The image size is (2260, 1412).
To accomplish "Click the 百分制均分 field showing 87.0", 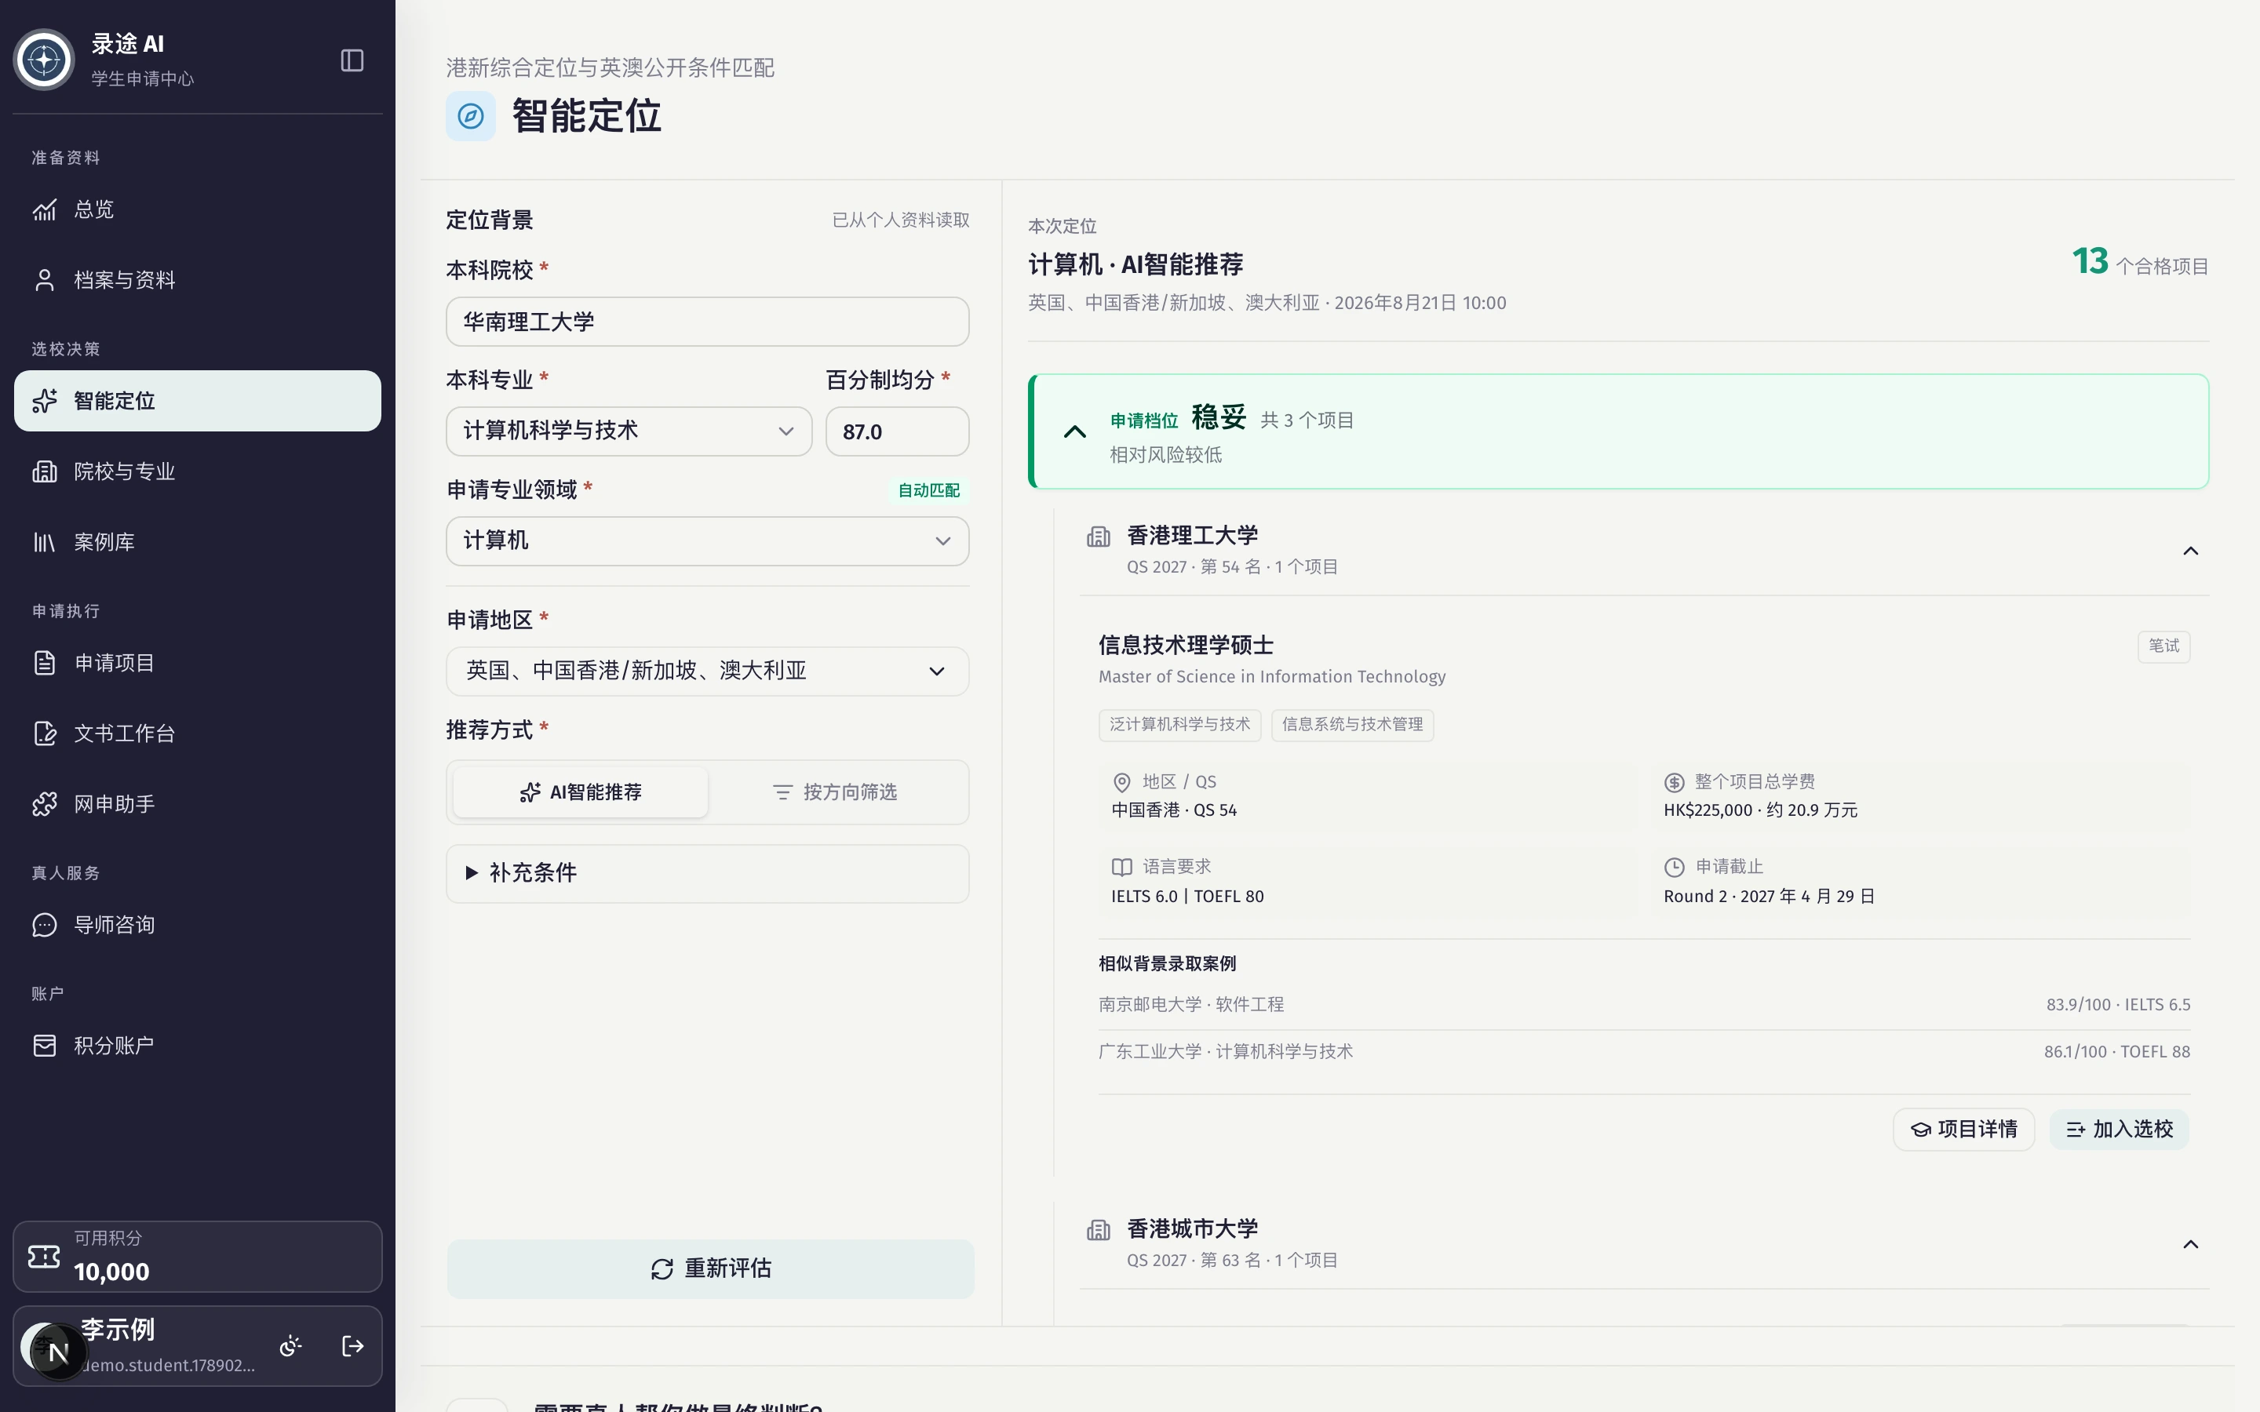I will [898, 431].
